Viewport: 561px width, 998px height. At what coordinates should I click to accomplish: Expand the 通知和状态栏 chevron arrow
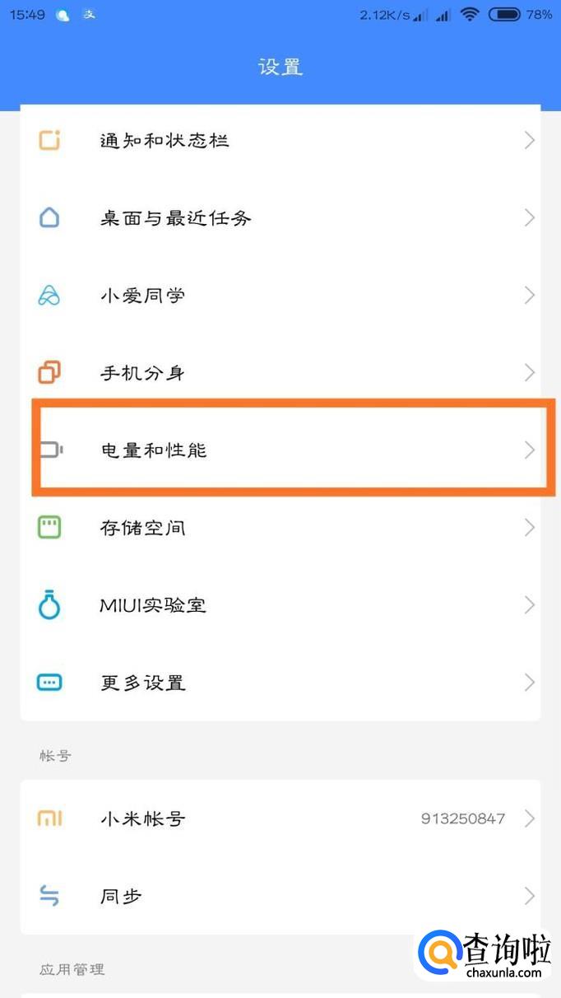click(x=529, y=141)
